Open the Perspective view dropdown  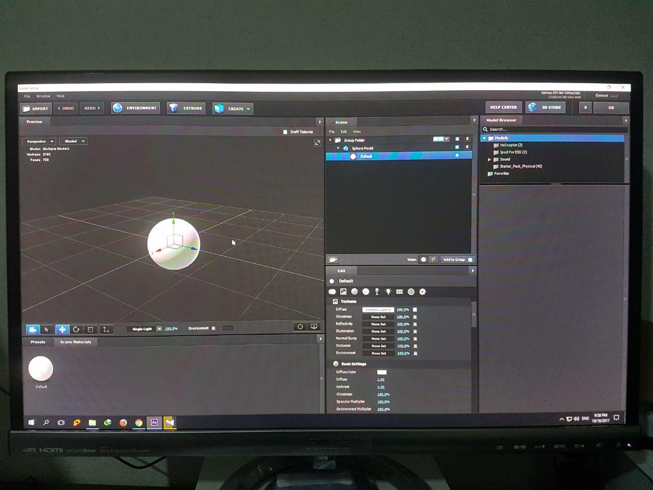click(39, 141)
